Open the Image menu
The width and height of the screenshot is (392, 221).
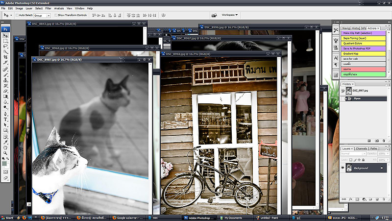click(19, 8)
